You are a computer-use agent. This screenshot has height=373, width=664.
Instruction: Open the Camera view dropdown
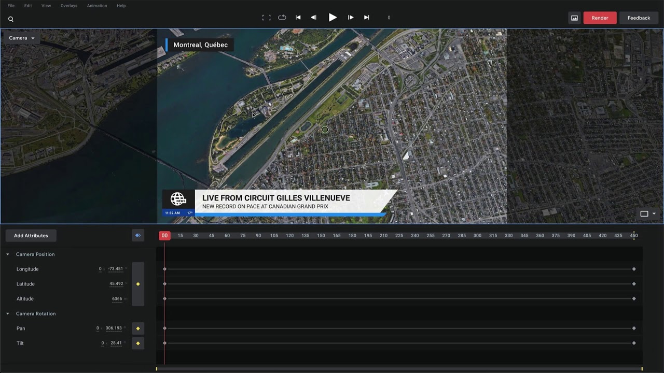[x=22, y=38]
